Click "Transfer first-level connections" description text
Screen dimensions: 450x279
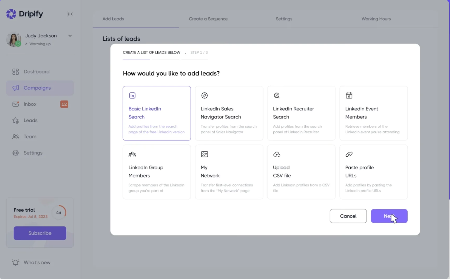[x=227, y=188]
